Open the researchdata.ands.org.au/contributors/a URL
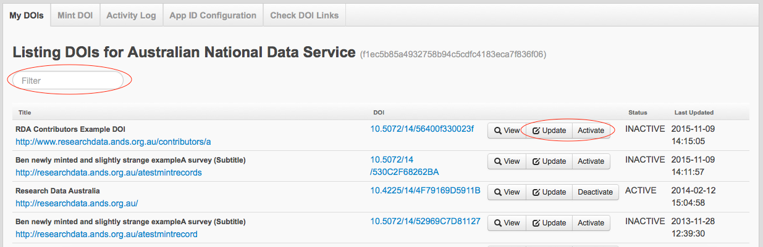This screenshot has width=763, height=247. click(x=113, y=142)
